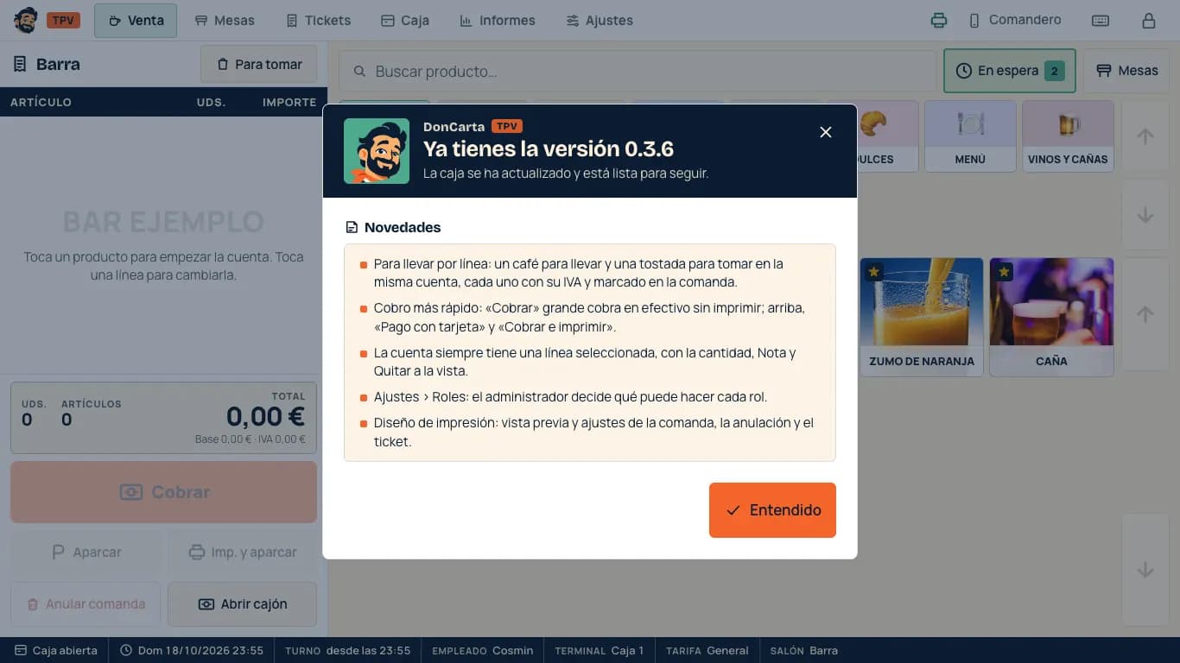Click the Buscar producto search field
This screenshot has height=663, width=1180.
(x=638, y=71)
